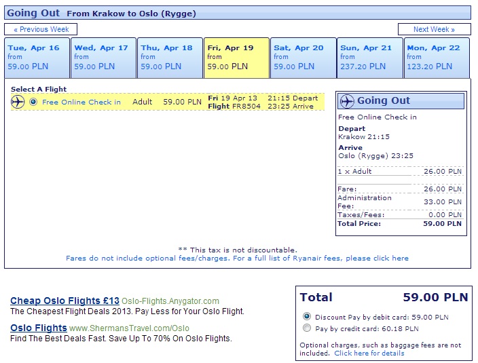Click the Fare: 26.00 PLN value
478x363 pixels.
coord(442,189)
